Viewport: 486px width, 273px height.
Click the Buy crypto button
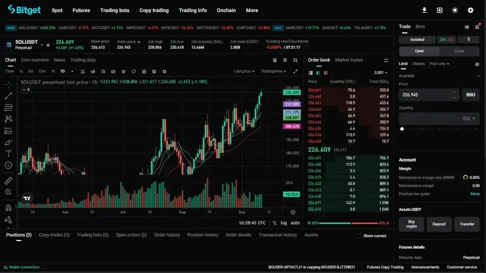(411, 224)
